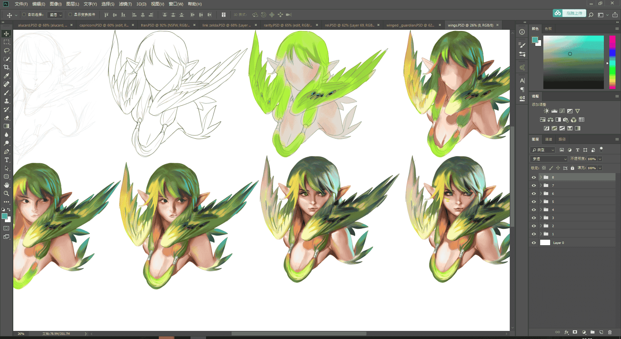Select the Brush tool
The height and width of the screenshot is (339, 621).
click(6, 93)
